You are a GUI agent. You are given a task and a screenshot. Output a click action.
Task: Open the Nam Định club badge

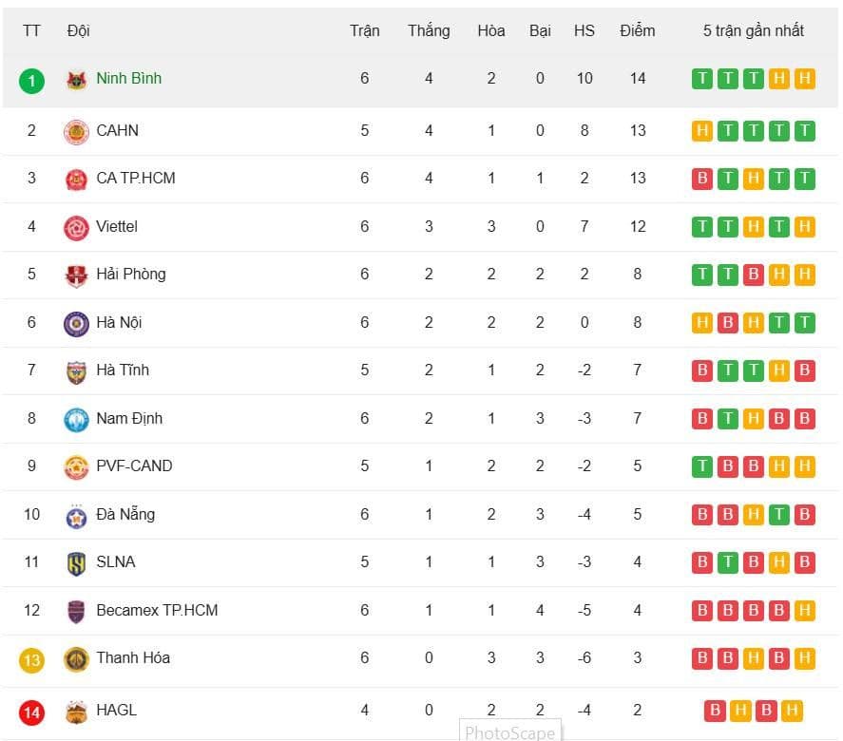[75, 418]
